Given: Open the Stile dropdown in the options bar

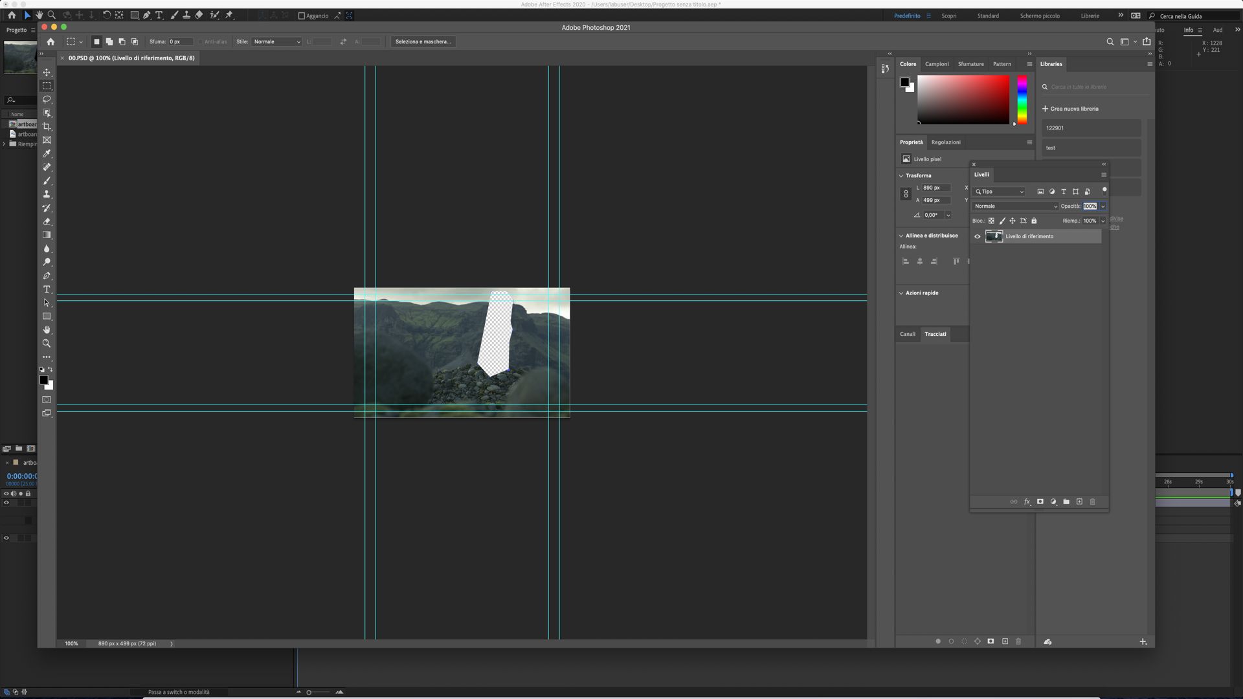Looking at the screenshot, I should click(x=276, y=41).
